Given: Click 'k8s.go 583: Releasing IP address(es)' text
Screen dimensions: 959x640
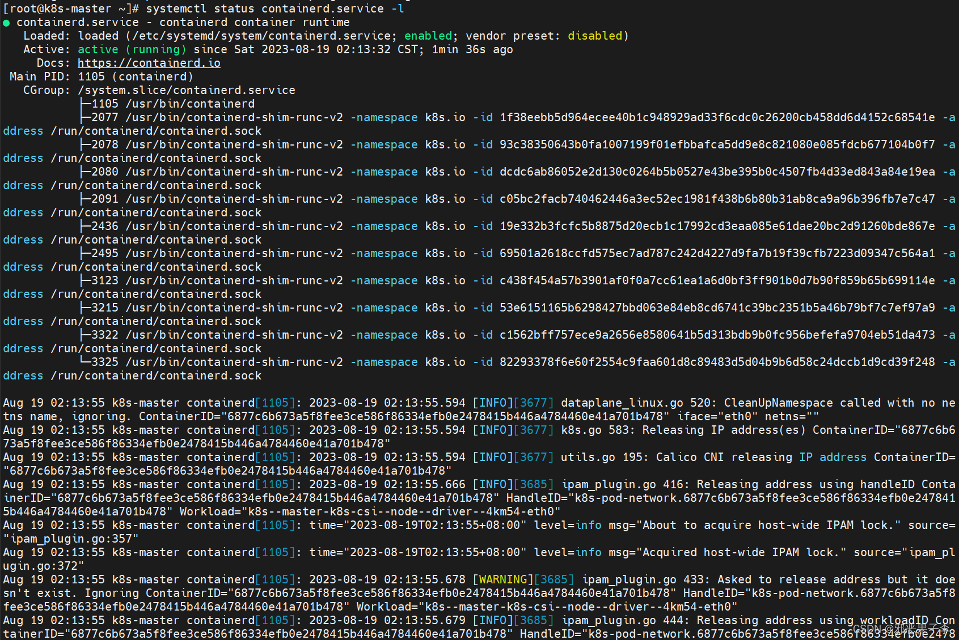Looking at the screenshot, I should pos(683,430).
